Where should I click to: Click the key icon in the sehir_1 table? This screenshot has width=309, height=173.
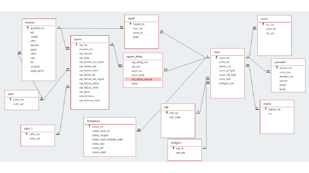tap(26, 134)
